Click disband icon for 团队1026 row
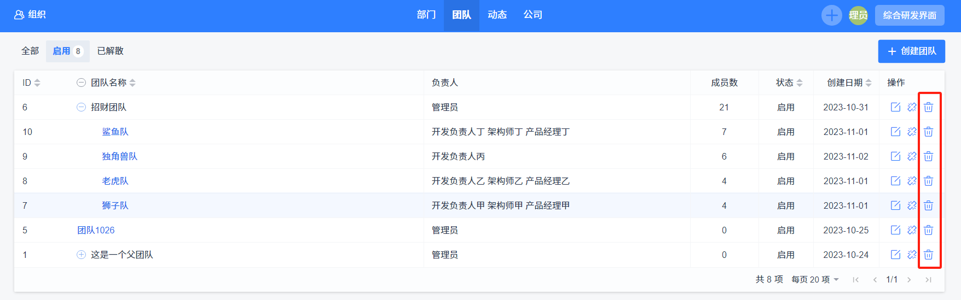This screenshot has width=961, height=300. pos(912,230)
